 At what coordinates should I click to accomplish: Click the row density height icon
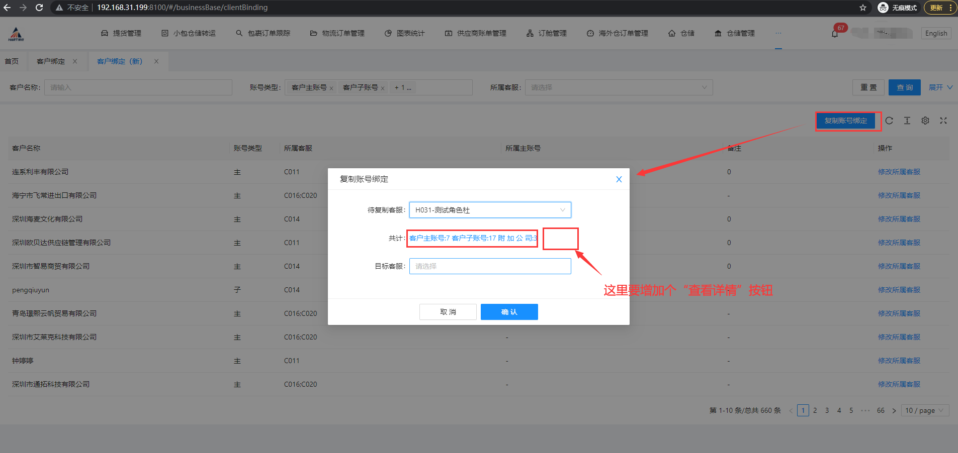coord(907,121)
